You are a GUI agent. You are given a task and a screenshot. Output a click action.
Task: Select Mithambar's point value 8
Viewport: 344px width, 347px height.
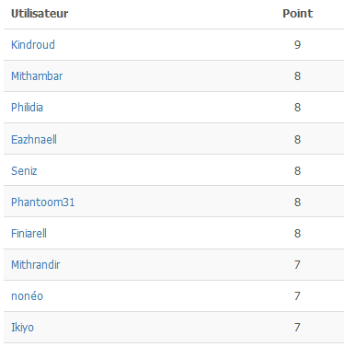297,76
